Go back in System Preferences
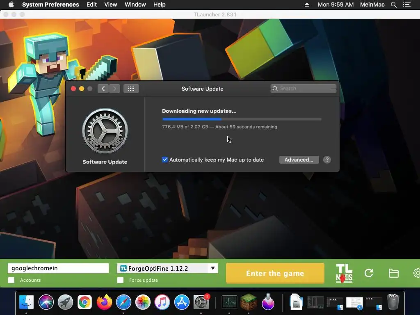 tap(103, 89)
